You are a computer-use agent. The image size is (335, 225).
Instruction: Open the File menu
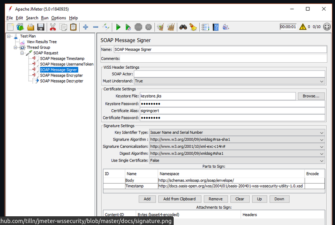9,18
